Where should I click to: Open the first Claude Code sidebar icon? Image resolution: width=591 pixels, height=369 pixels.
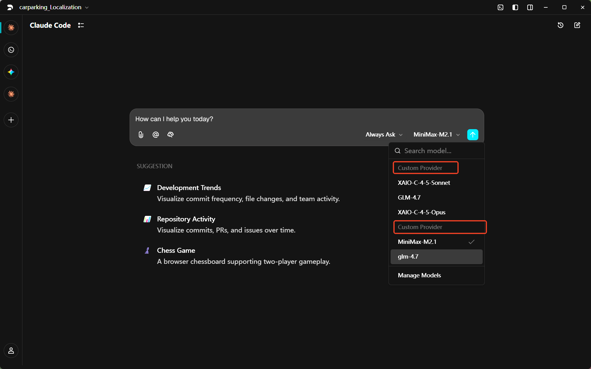[11, 28]
